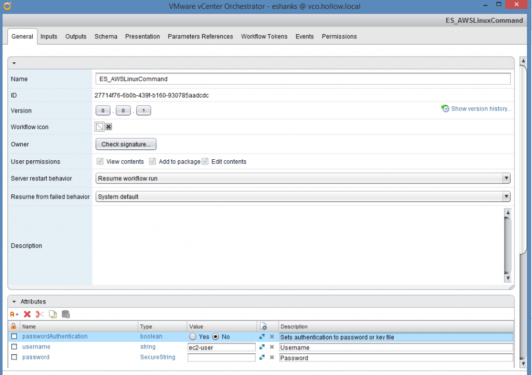
Task: Copy attributes using the copy icon
Action: tap(52, 314)
